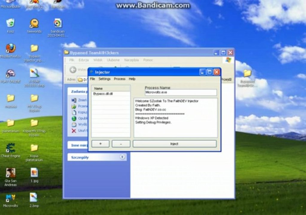Image resolution: width=306 pixels, height=215 pixels.
Task: Open the Narzędzia menu in Explorer window
Action: point(131,60)
